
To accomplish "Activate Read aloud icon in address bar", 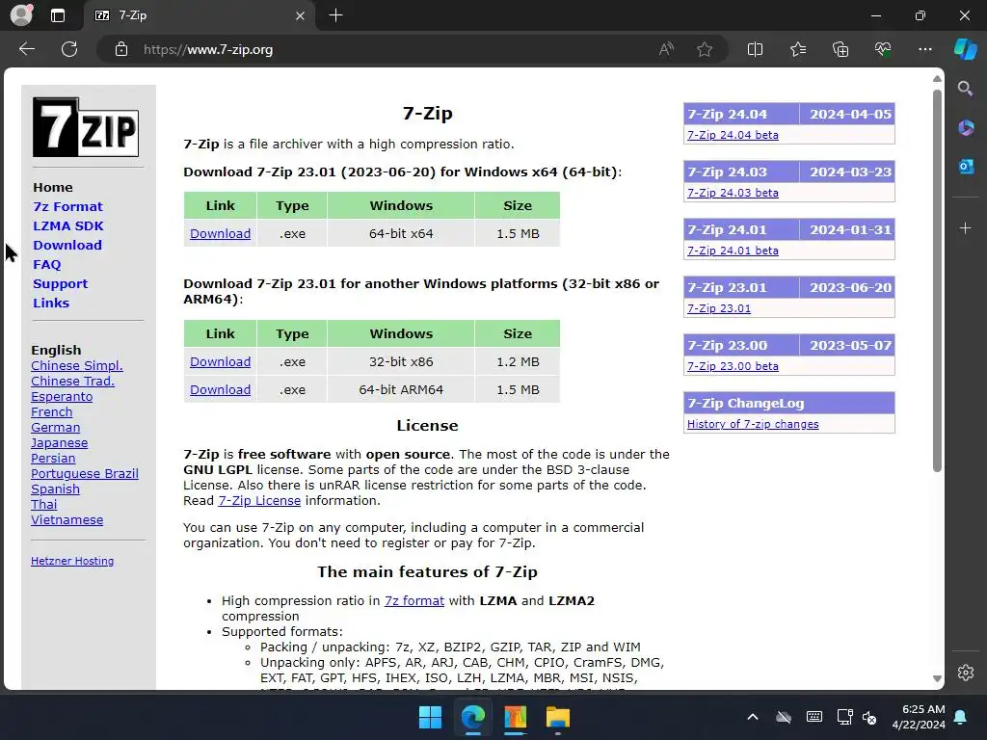I will (x=666, y=49).
